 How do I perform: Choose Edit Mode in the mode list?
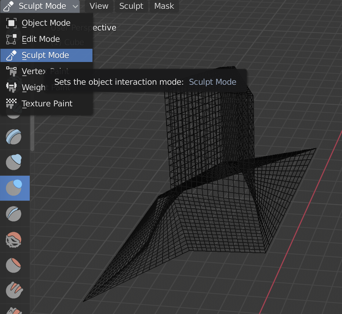tap(47, 39)
